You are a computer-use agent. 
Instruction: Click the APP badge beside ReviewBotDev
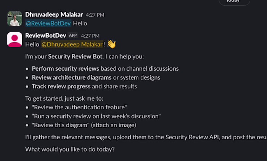73,35
